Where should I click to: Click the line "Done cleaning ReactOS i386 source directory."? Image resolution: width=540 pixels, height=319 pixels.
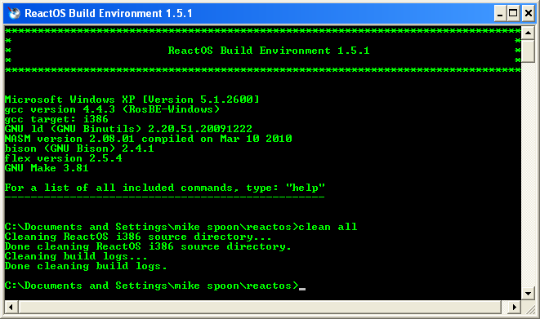coord(148,246)
